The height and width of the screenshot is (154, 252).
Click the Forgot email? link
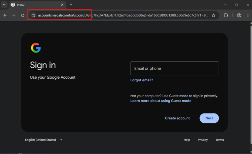[142, 80]
